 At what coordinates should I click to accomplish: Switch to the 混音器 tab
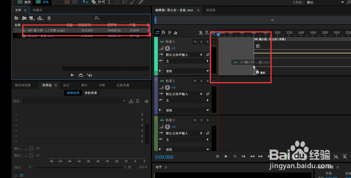pyautogui.click(x=211, y=10)
